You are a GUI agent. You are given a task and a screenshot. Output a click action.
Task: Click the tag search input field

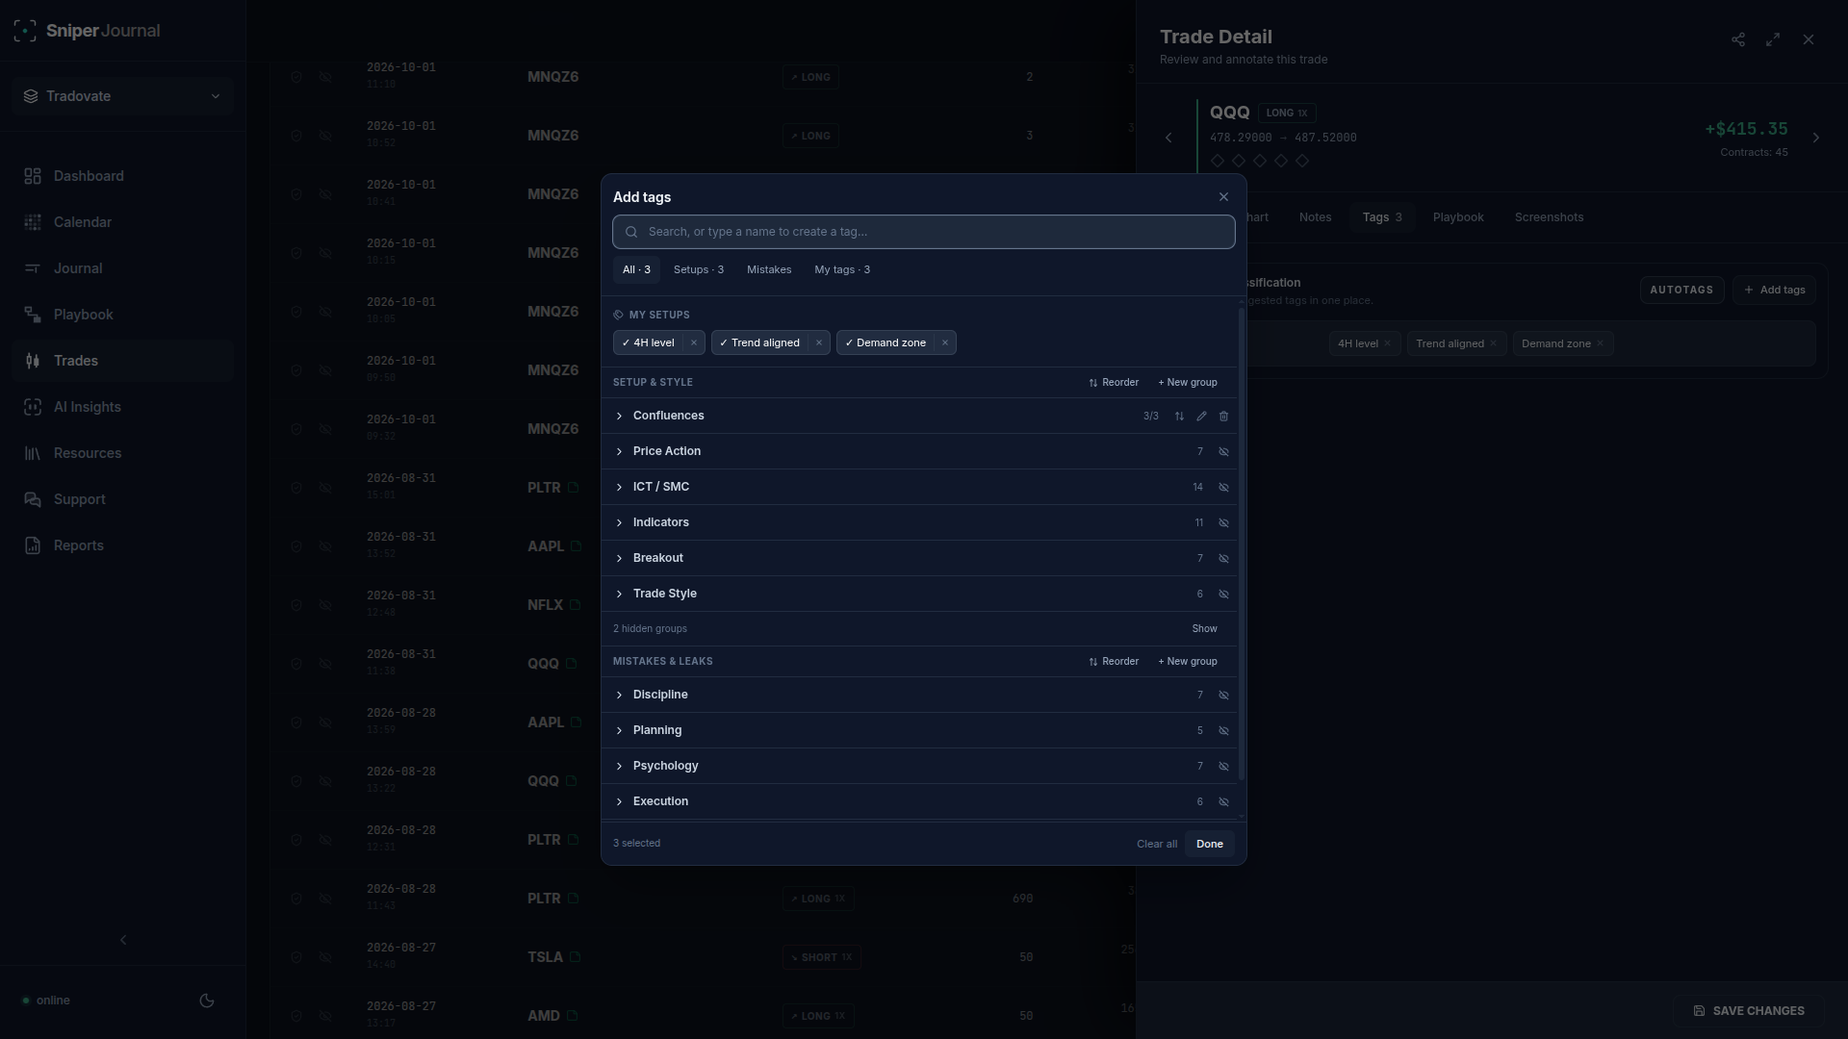pyautogui.click(x=924, y=232)
